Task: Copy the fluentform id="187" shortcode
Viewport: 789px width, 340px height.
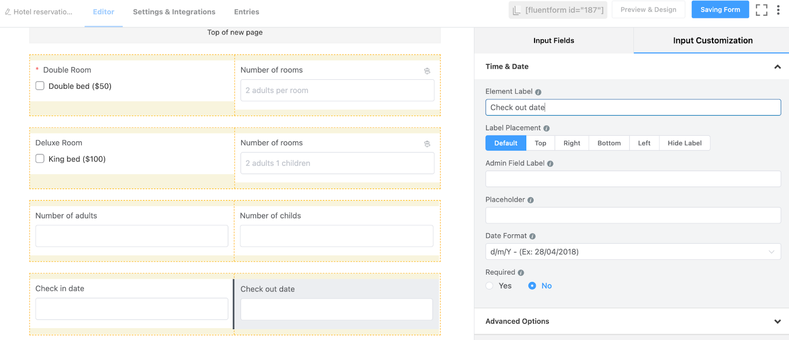Action: (x=558, y=10)
